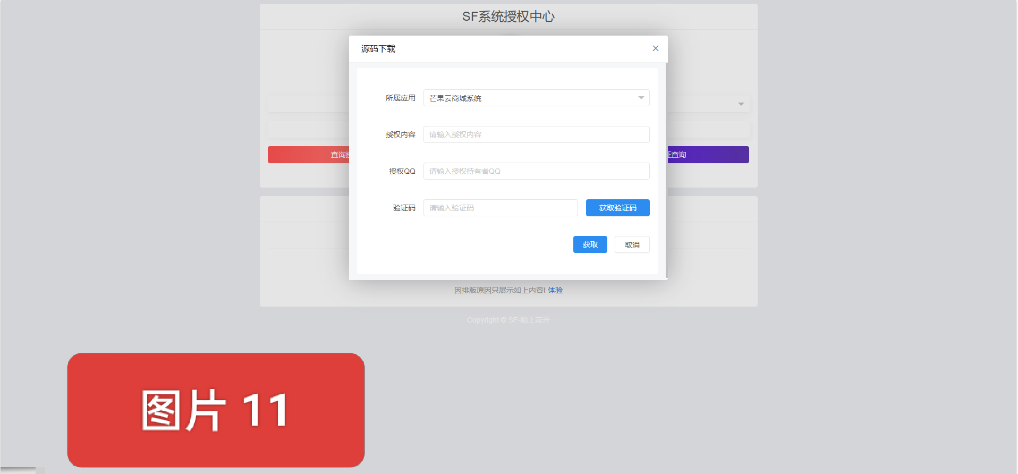Click the 授权QQ field label
This screenshot has width=1018, height=474.
click(x=402, y=171)
